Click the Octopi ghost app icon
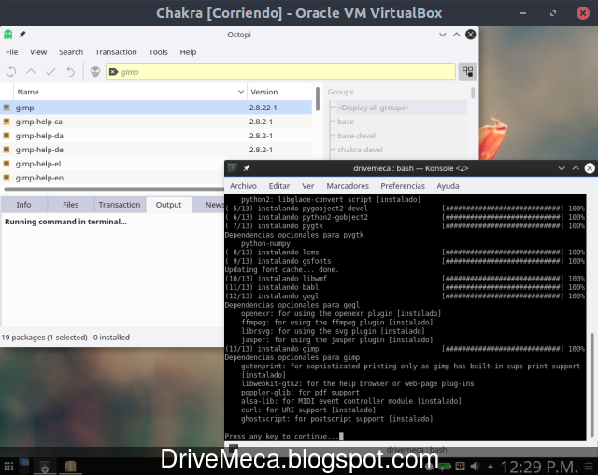Viewport: 598px width, 475px height. point(8,35)
